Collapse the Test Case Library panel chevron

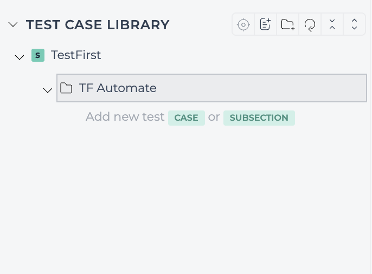tap(13, 24)
